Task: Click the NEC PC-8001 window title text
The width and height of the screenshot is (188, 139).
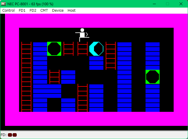Action: point(30,4)
